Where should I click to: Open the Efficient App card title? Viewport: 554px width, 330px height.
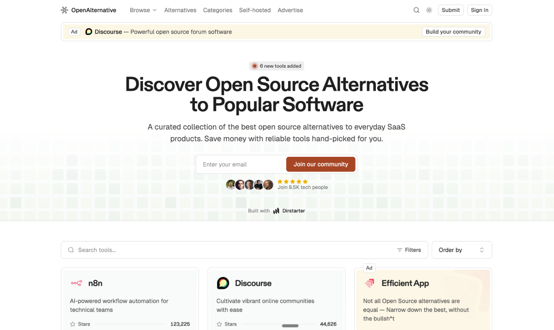(405, 283)
